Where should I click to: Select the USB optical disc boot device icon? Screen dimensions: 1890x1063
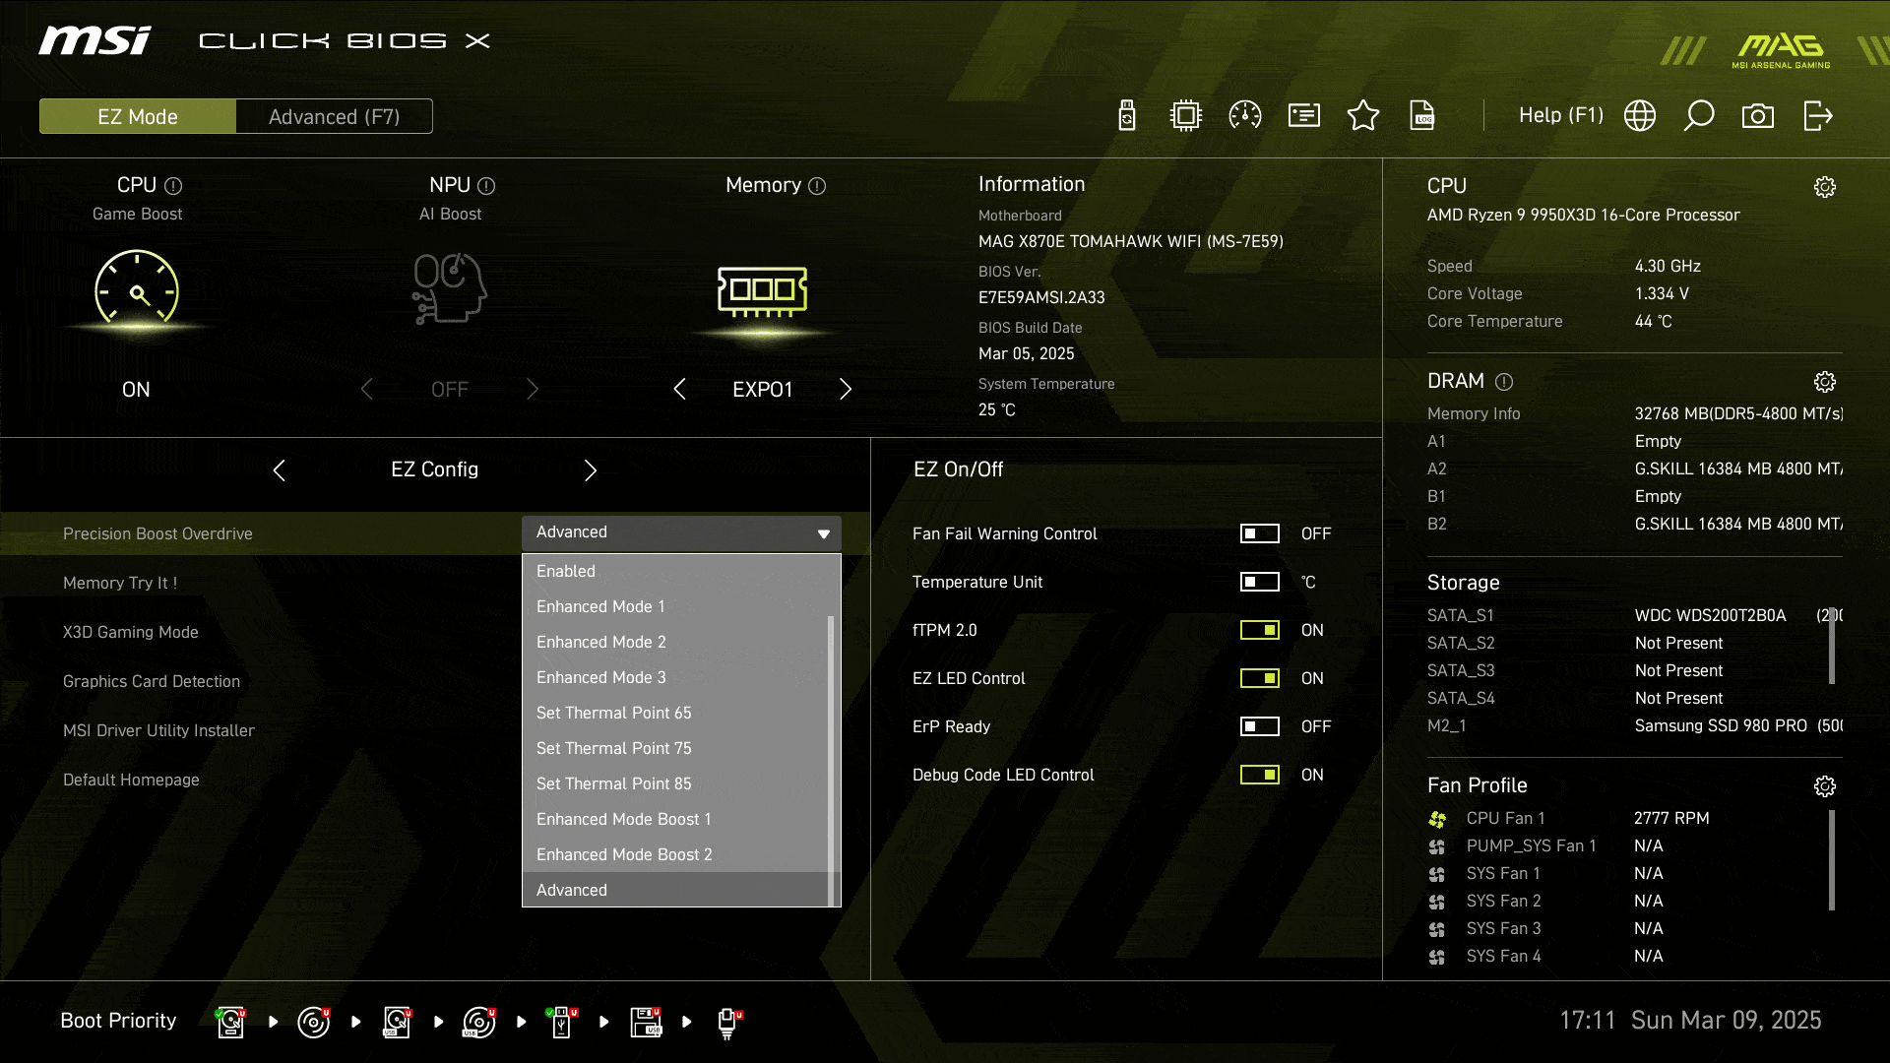[x=479, y=1022]
